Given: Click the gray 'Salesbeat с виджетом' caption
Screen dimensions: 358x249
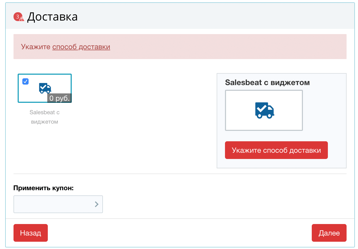Looking at the screenshot, I should [x=45, y=117].
